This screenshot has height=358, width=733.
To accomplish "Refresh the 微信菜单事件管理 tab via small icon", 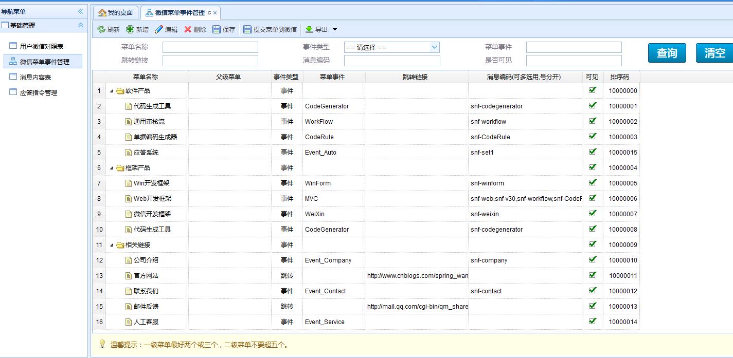I will (209, 13).
